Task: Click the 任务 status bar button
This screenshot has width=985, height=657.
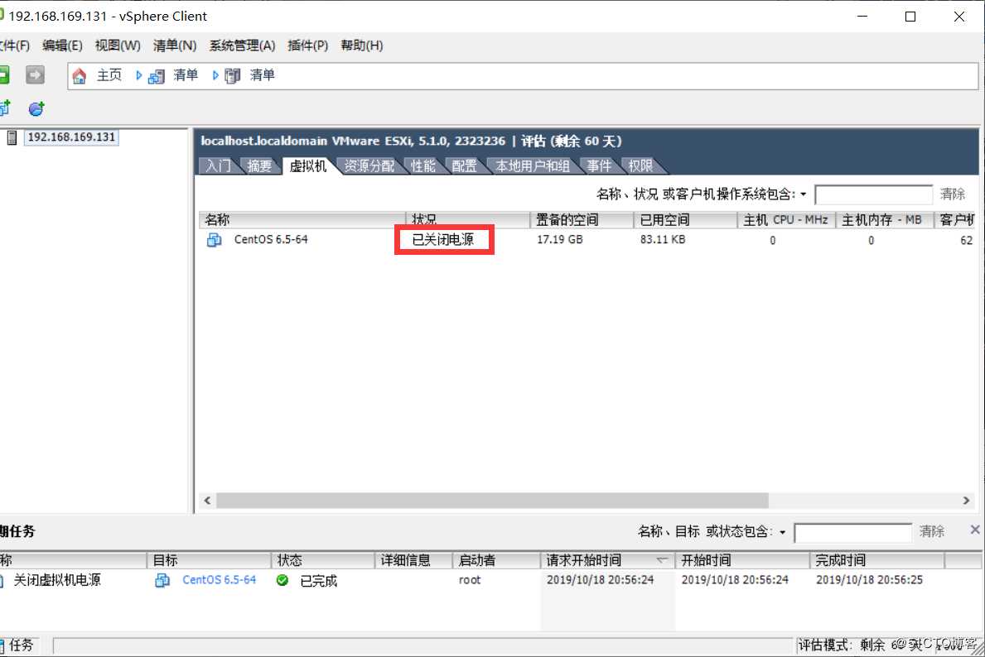Action: click(x=20, y=645)
